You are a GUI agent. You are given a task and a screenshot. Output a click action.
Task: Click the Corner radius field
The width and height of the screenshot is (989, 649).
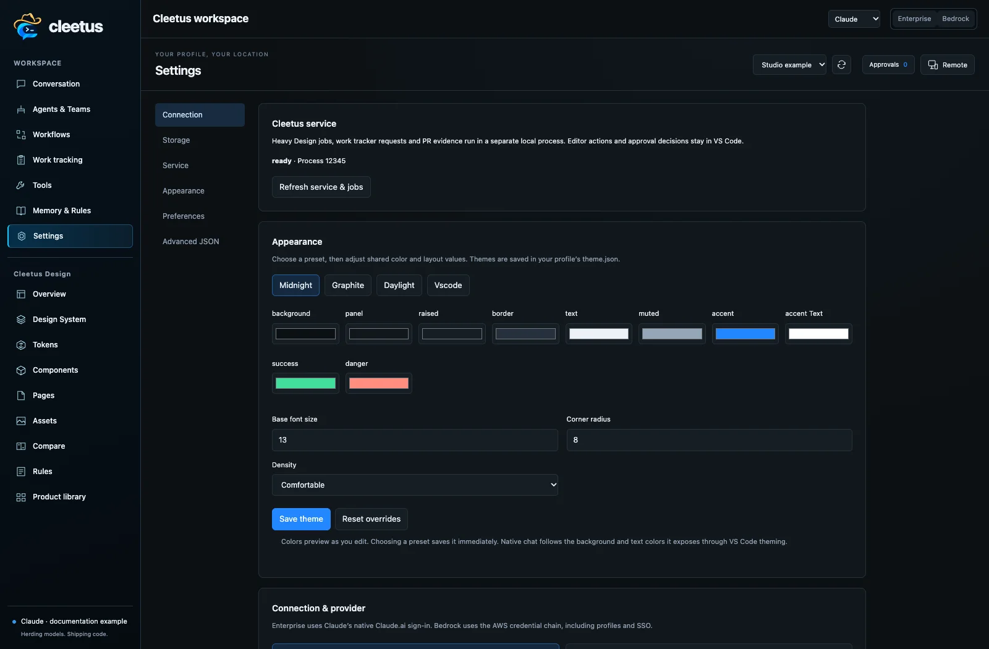click(710, 440)
